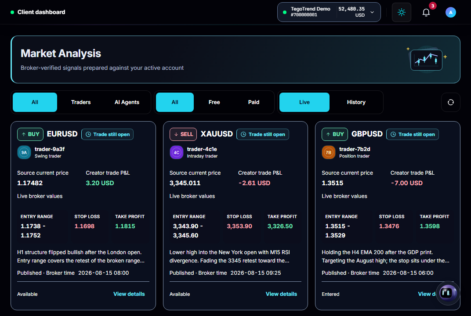Click the trader-7b2d name

coord(355,149)
